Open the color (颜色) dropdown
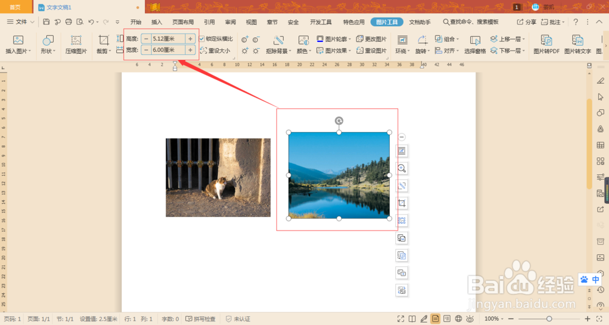 (304, 51)
